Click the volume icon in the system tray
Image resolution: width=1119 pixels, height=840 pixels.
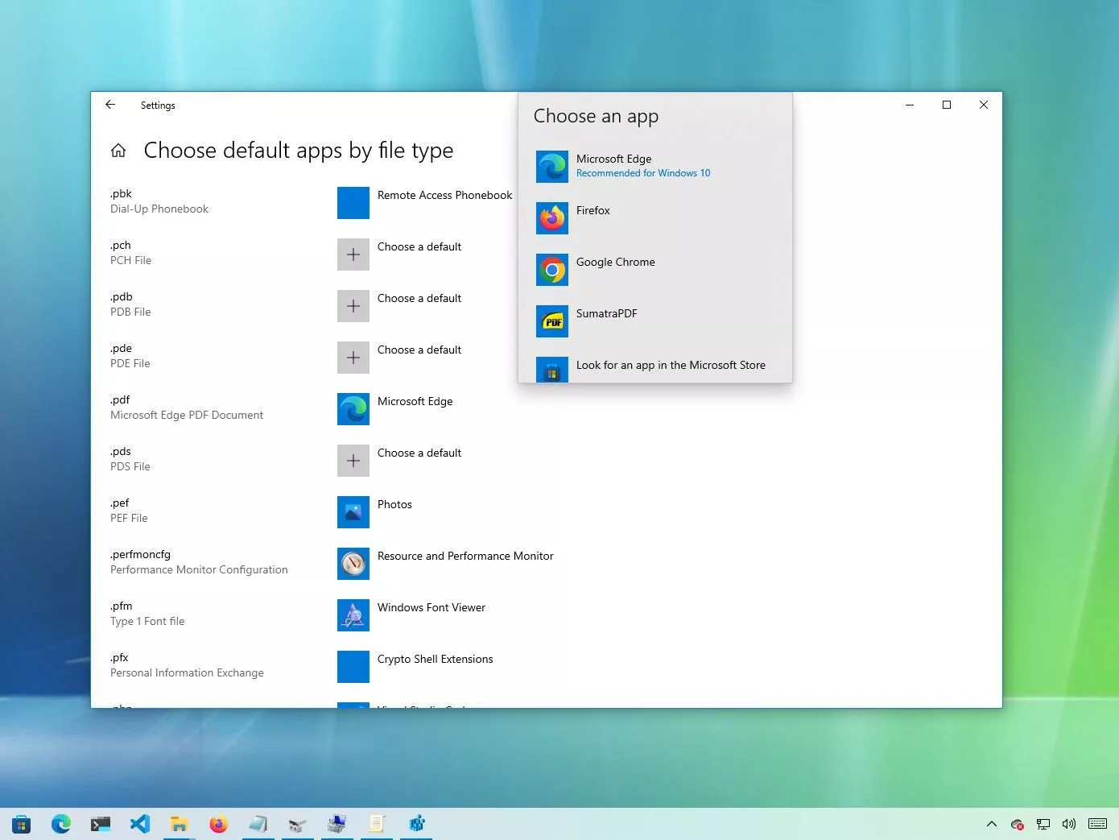click(x=1068, y=824)
